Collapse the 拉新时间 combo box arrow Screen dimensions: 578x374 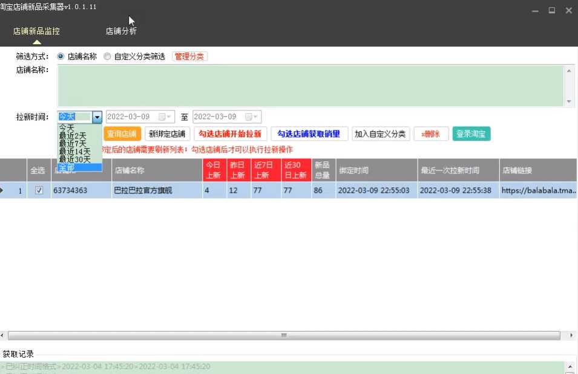tap(97, 117)
